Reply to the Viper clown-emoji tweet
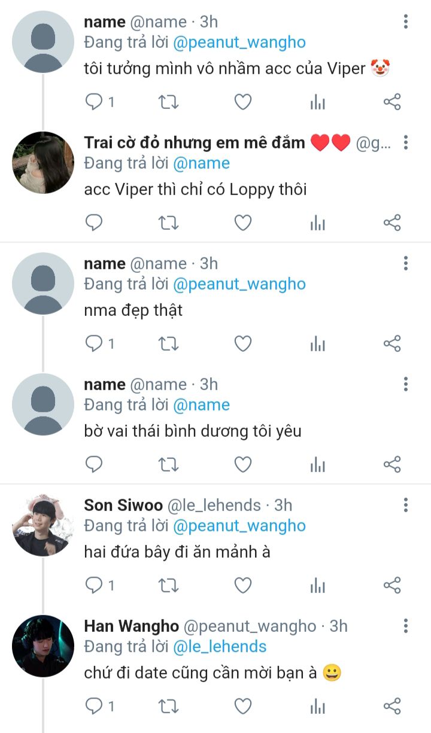Screen dimensions: 431x733 point(95,102)
